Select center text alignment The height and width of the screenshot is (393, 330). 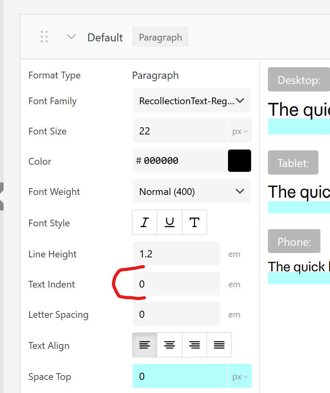point(170,345)
